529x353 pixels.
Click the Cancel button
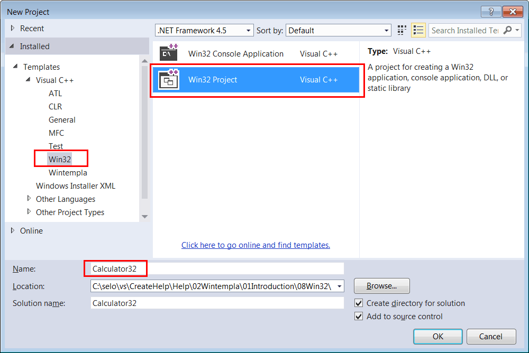(x=491, y=337)
